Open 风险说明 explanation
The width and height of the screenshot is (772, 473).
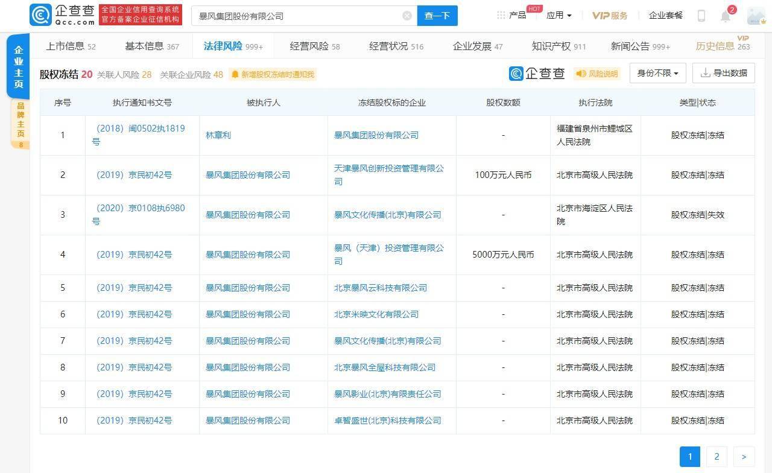pyautogui.click(x=597, y=74)
